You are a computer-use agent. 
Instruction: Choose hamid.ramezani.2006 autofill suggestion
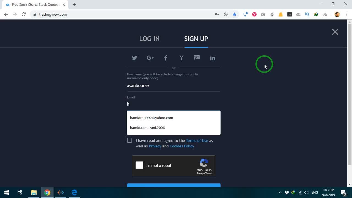point(174,128)
